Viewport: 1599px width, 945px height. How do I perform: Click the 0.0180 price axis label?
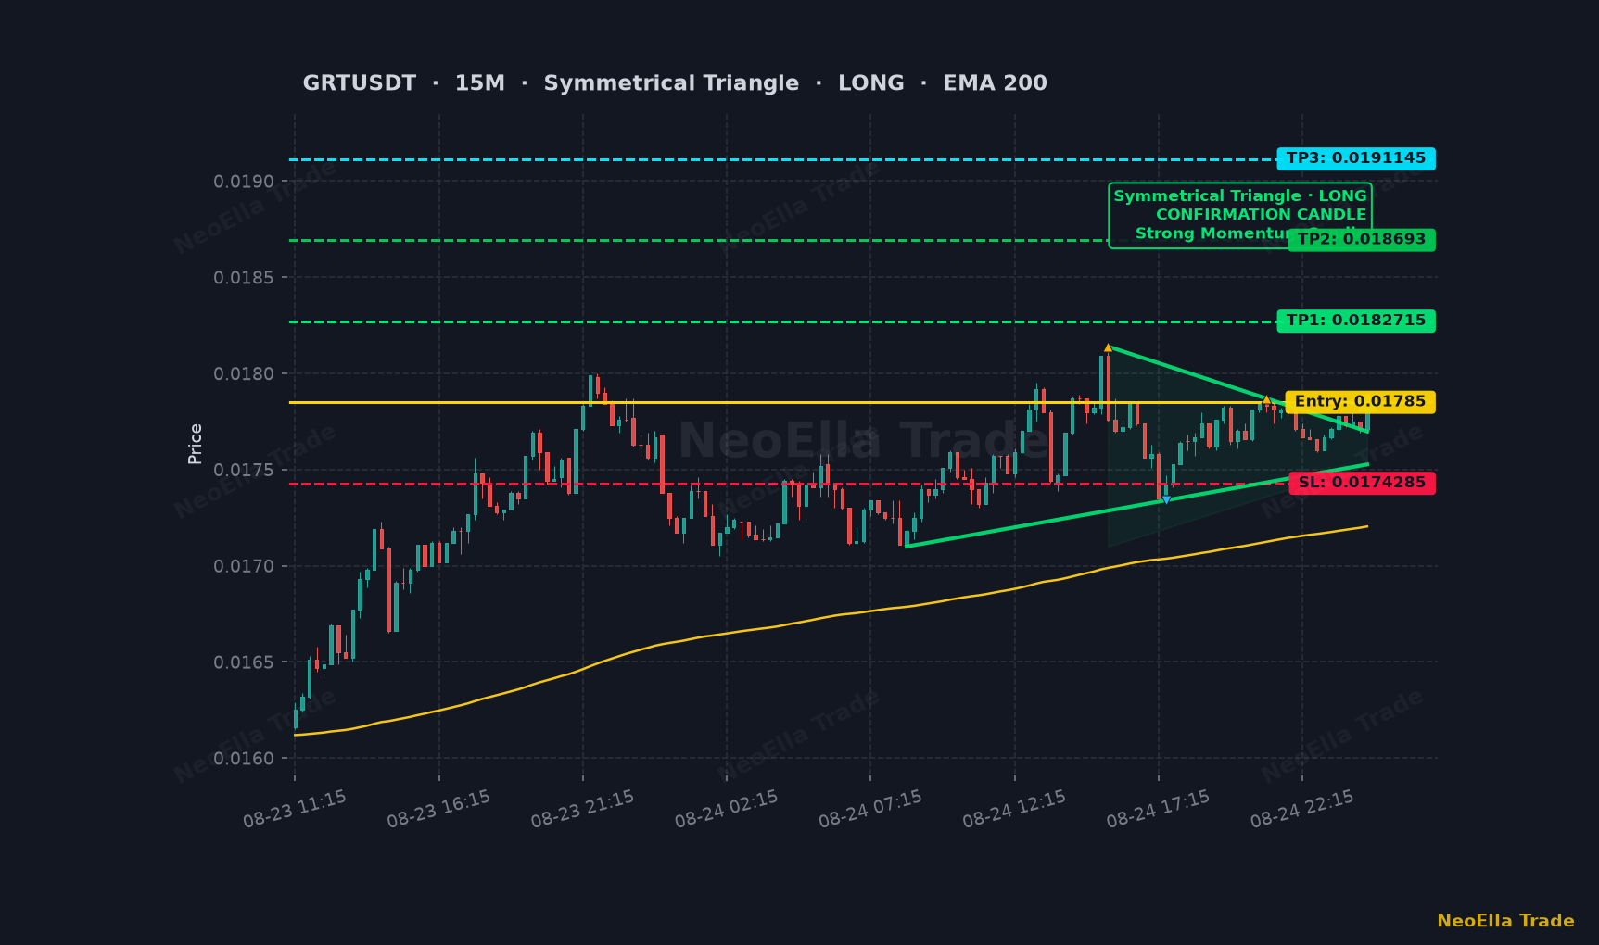point(244,374)
